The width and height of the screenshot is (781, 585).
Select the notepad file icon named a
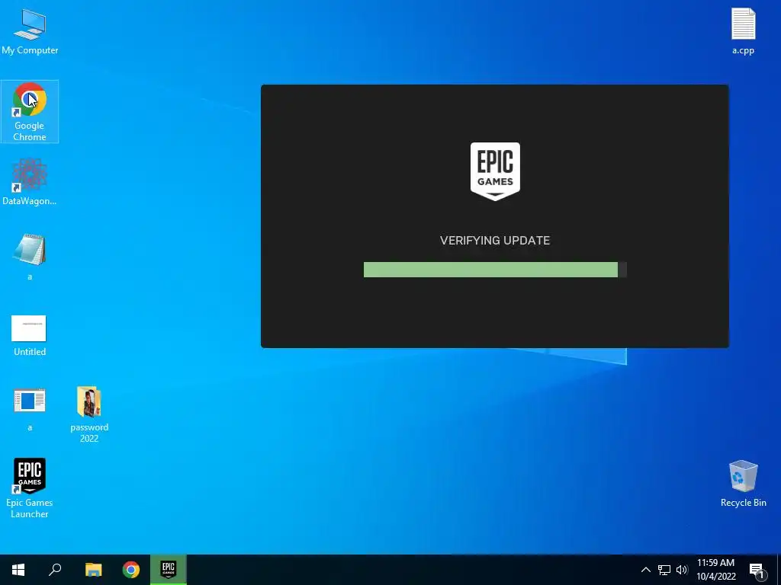[x=30, y=257]
